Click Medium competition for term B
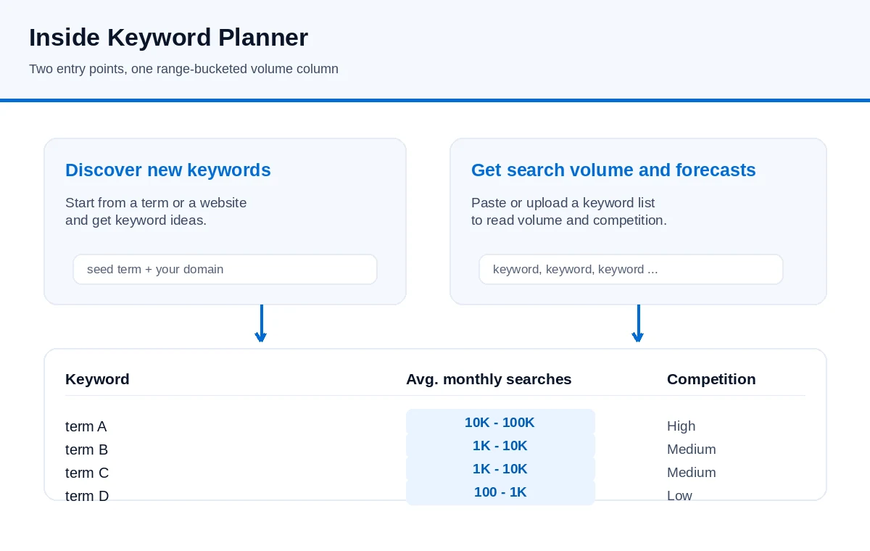 (692, 449)
